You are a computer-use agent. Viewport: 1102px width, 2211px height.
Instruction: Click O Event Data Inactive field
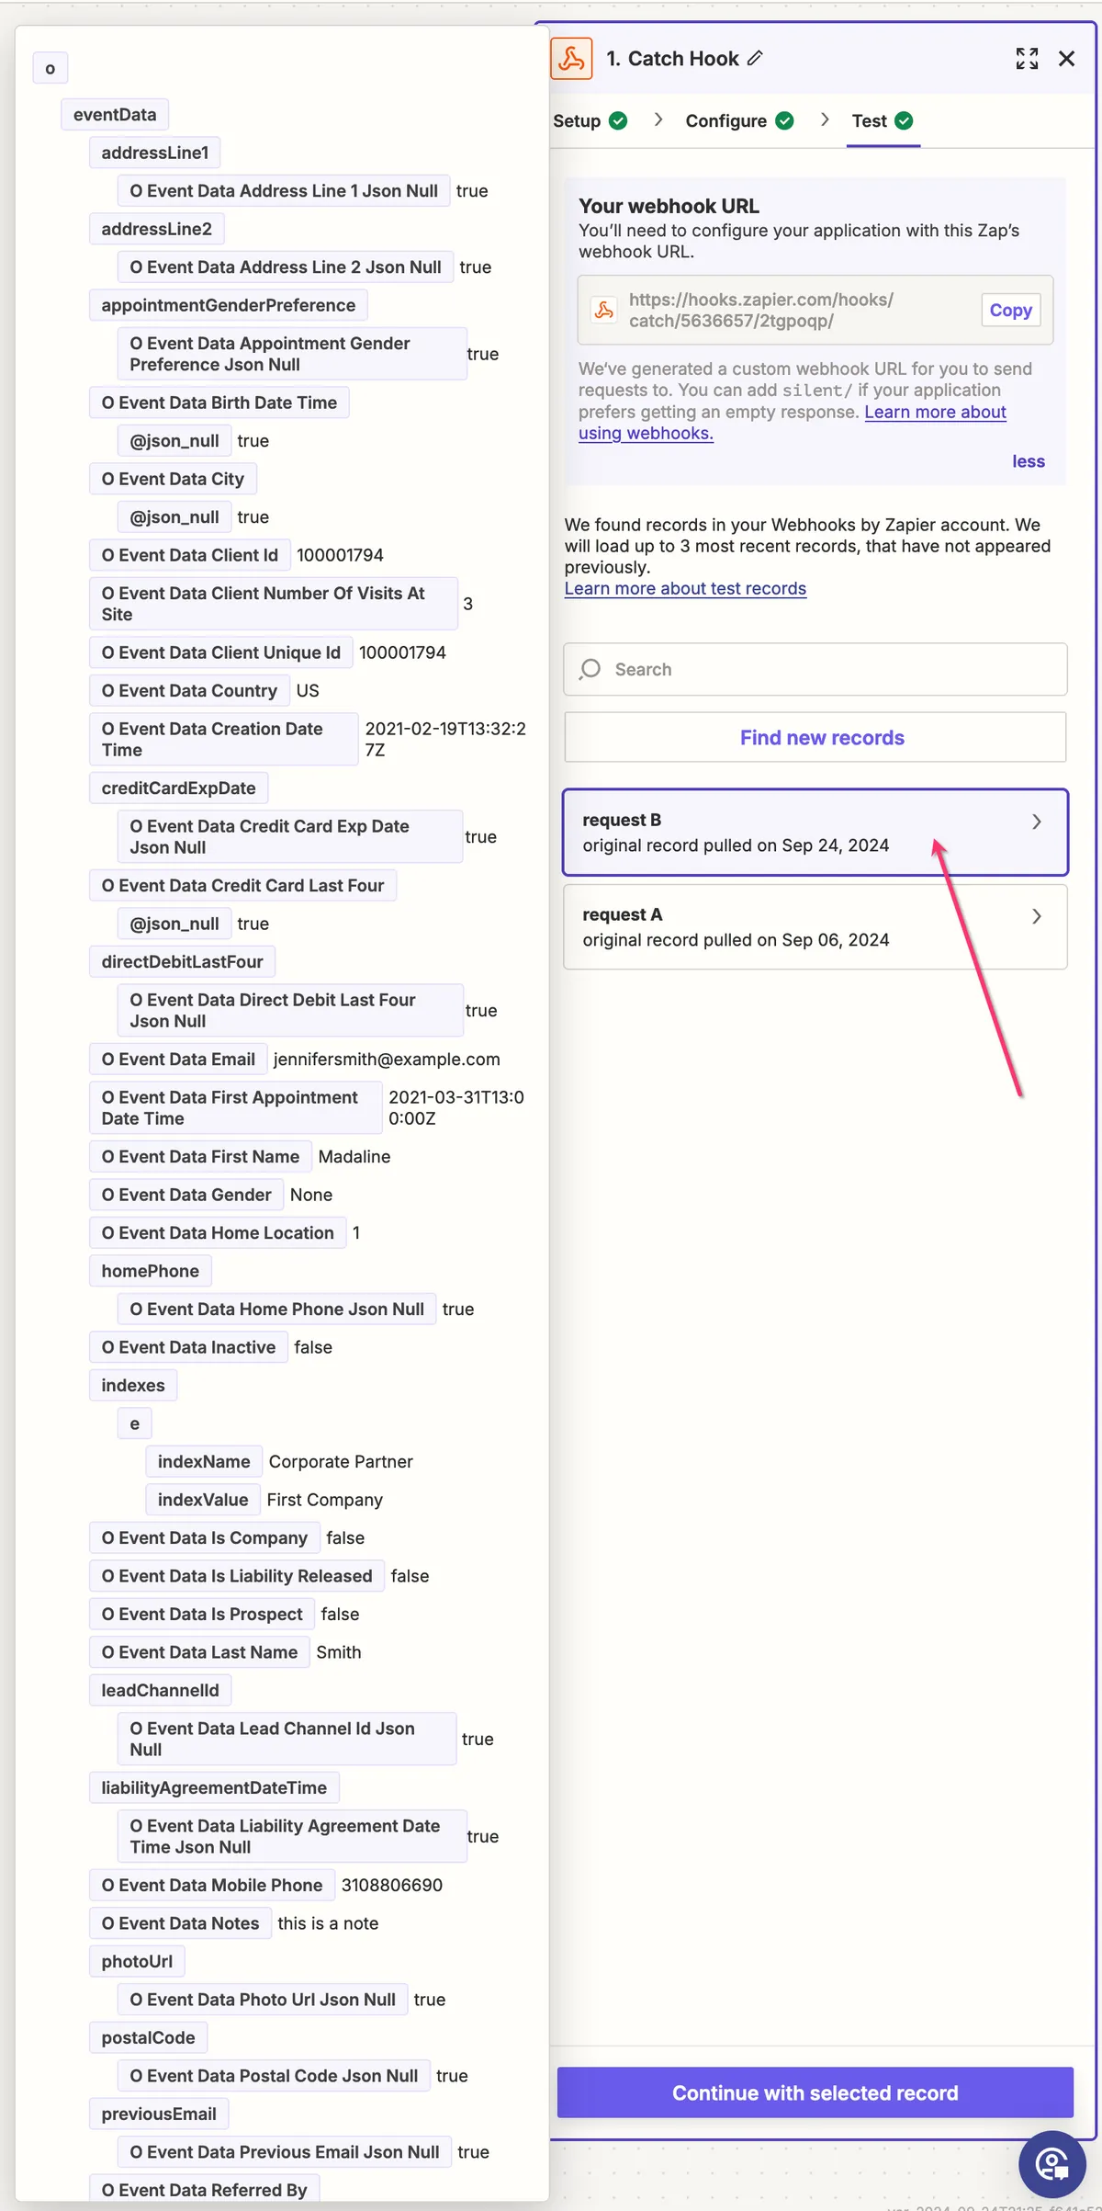(189, 1347)
